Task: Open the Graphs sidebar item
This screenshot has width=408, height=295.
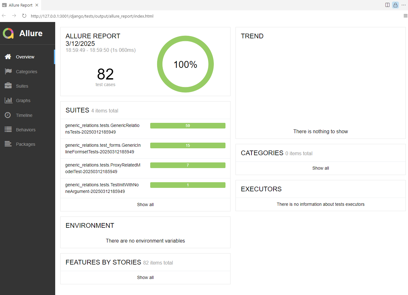Action: click(x=28, y=100)
